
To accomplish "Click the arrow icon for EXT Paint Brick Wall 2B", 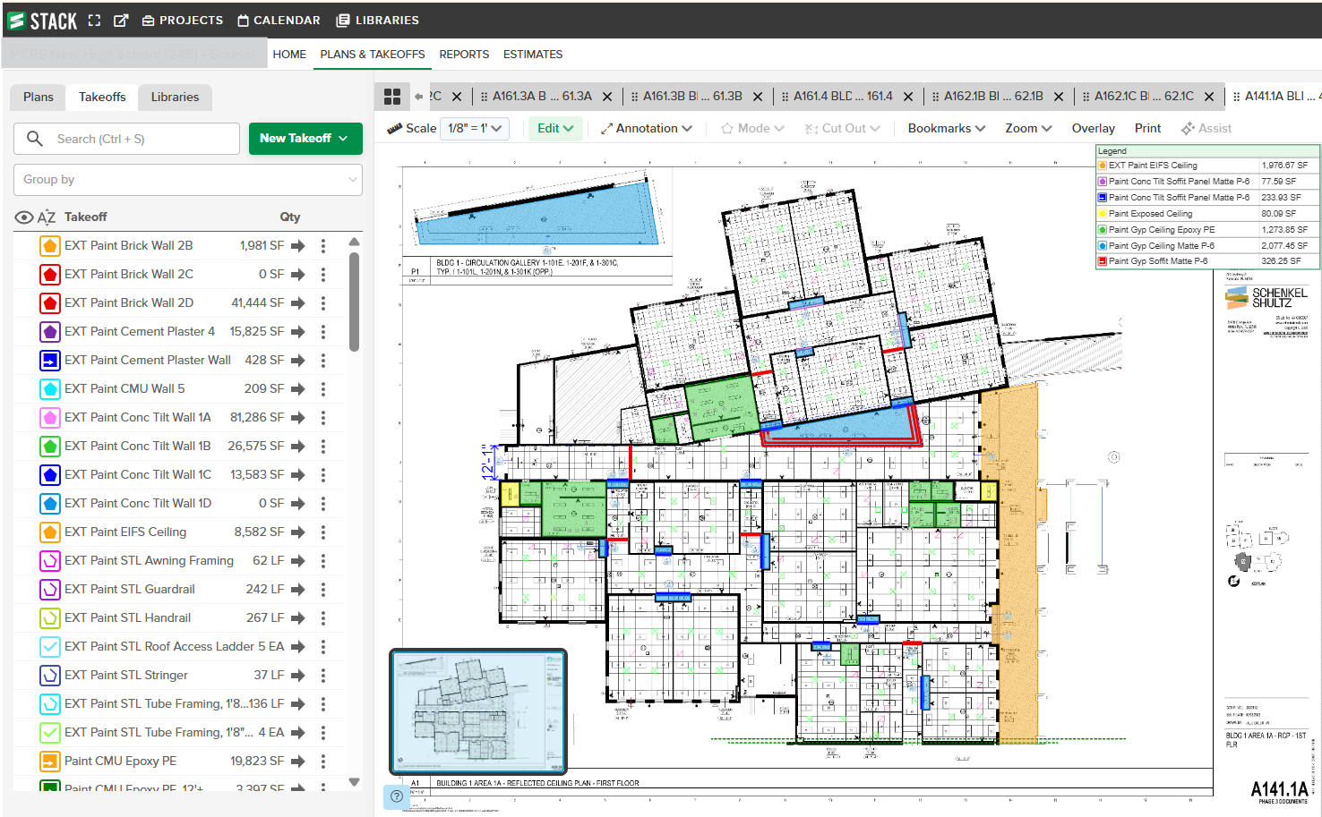I will click(x=298, y=246).
